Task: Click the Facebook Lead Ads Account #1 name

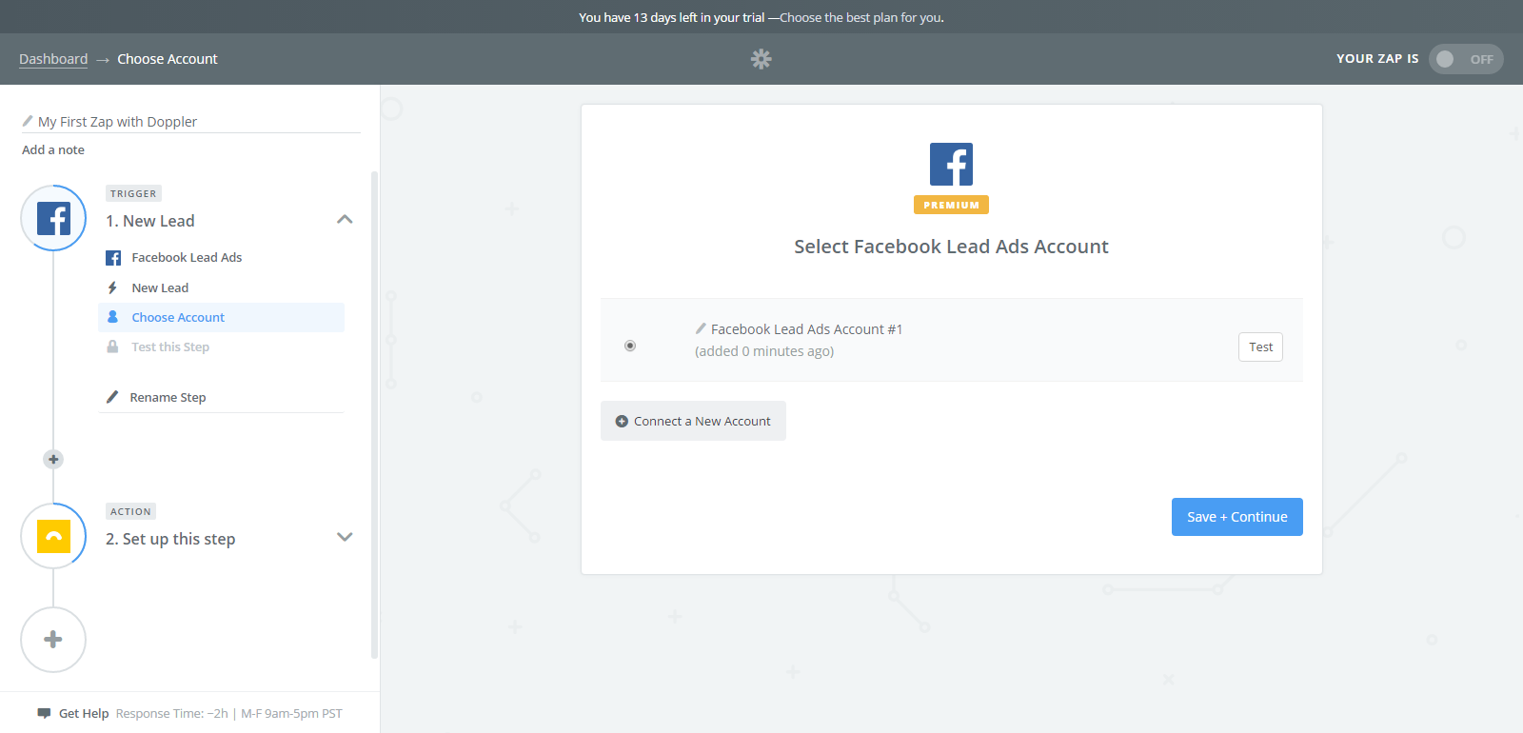Action: click(x=806, y=329)
